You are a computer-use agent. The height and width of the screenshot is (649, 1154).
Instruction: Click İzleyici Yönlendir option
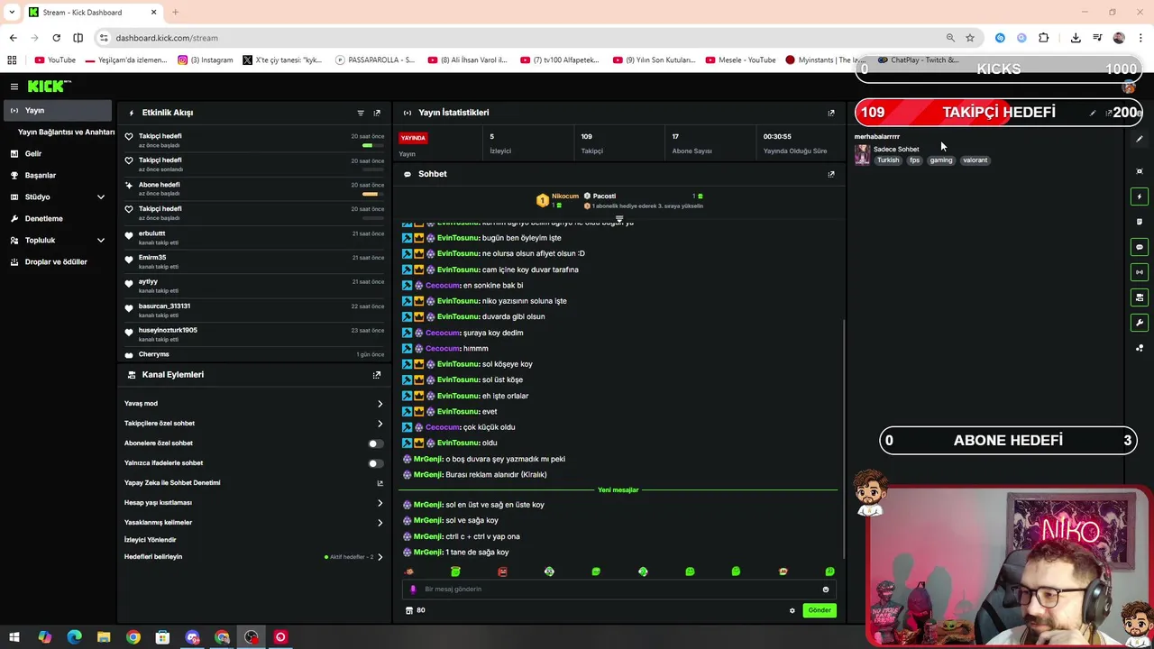[x=150, y=540]
